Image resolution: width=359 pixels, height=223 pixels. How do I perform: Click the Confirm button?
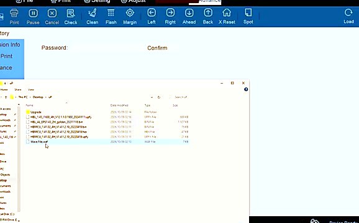click(157, 48)
